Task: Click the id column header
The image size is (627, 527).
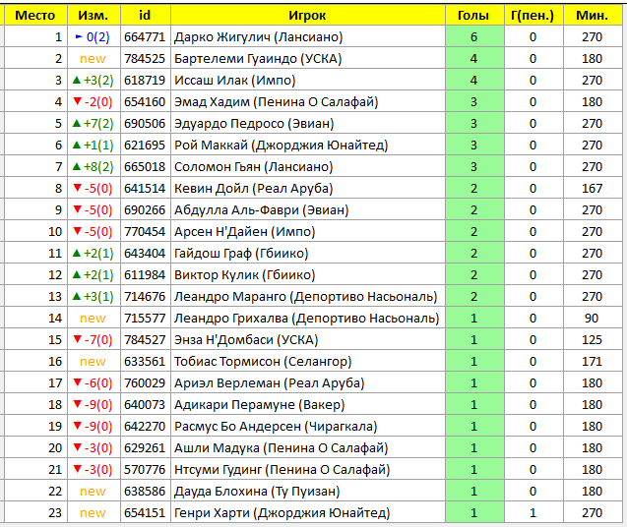Action: [x=145, y=16]
